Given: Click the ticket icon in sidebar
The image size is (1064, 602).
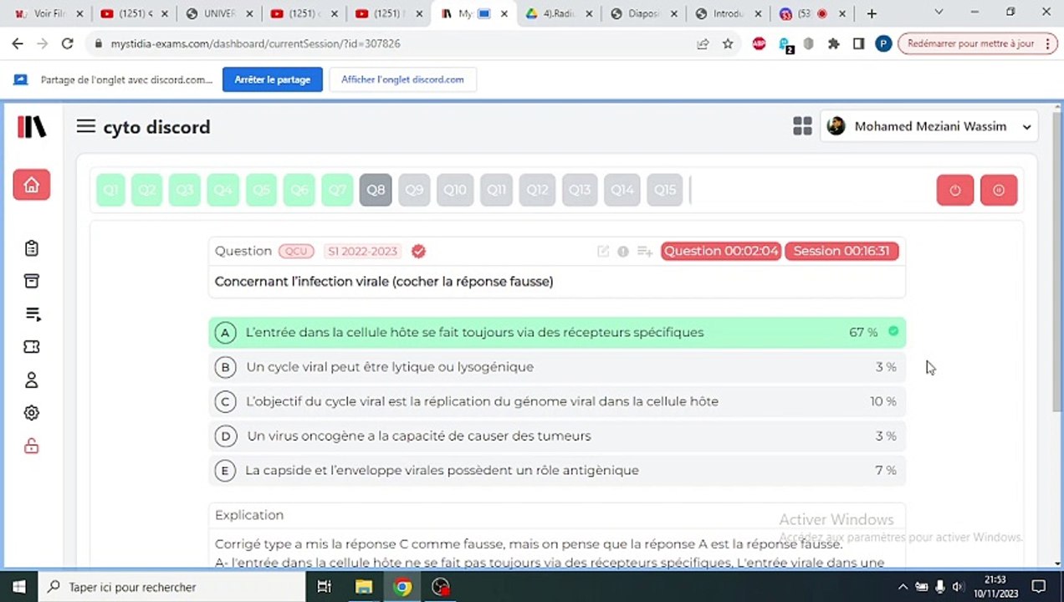Looking at the screenshot, I should click(32, 347).
